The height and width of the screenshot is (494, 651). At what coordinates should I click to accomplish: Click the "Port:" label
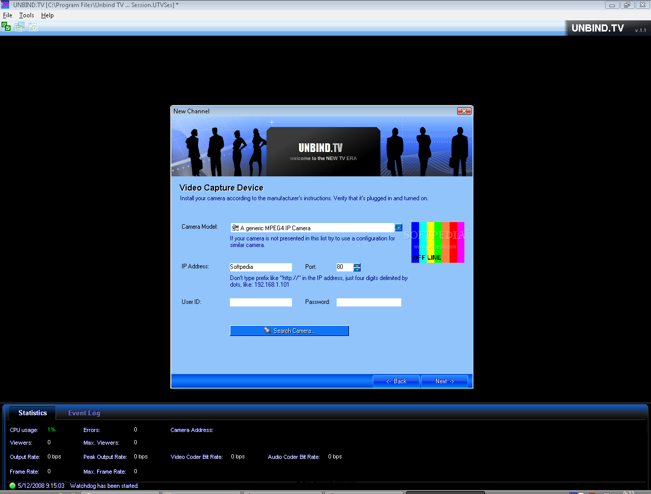click(311, 267)
